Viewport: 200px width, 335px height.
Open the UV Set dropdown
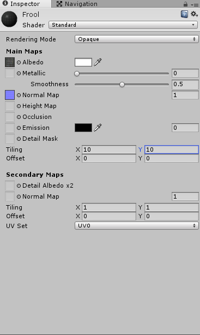click(x=137, y=226)
